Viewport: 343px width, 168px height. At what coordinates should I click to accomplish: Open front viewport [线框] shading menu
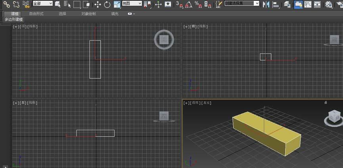203,27
